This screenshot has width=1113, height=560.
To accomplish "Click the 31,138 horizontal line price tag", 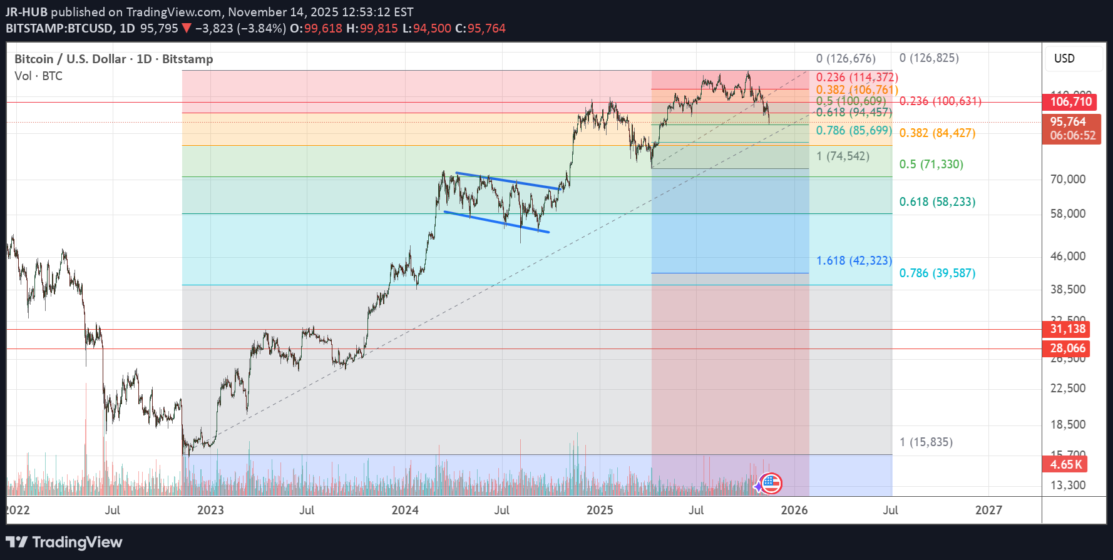I will [x=1067, y=329].
